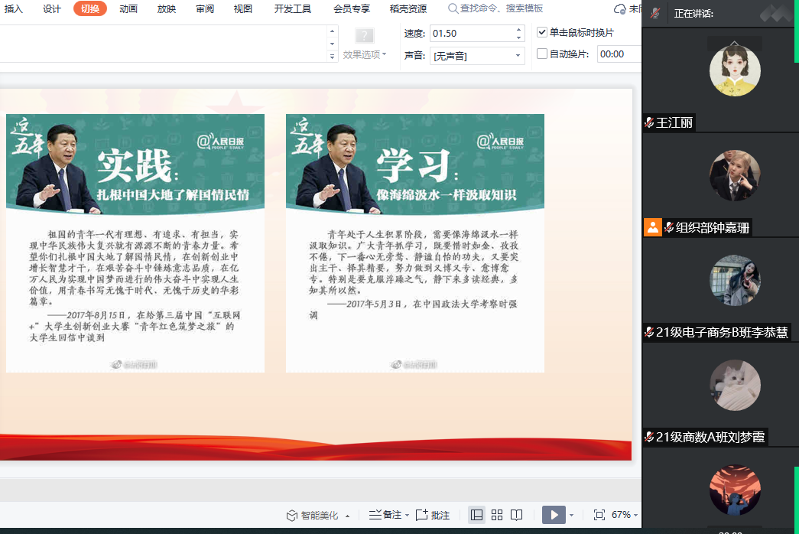Enable 自动换片 checkbox
The width and height of the screenshot is (799, 534).
[542, 54]
